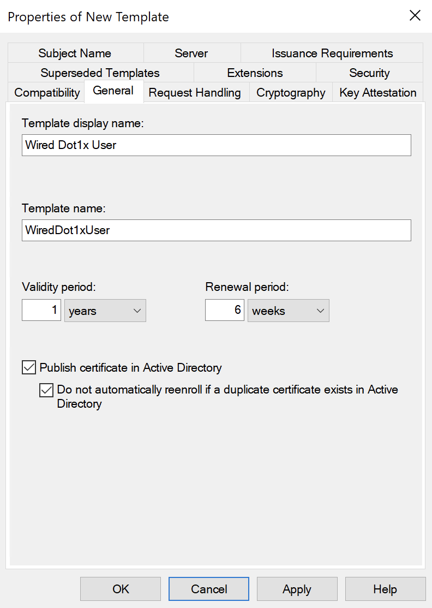Click the Template display name field
Screen dimensions: 432x608
[x=216, y=145]
